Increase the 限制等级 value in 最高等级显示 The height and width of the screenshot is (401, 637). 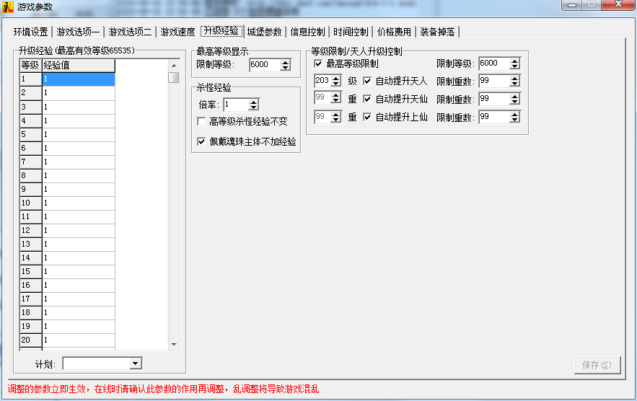click(286, 62)
